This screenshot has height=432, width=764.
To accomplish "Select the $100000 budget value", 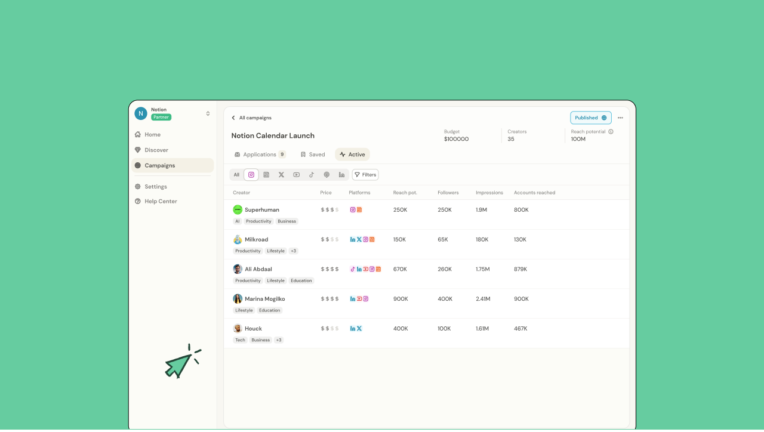I will pos(457,139).
